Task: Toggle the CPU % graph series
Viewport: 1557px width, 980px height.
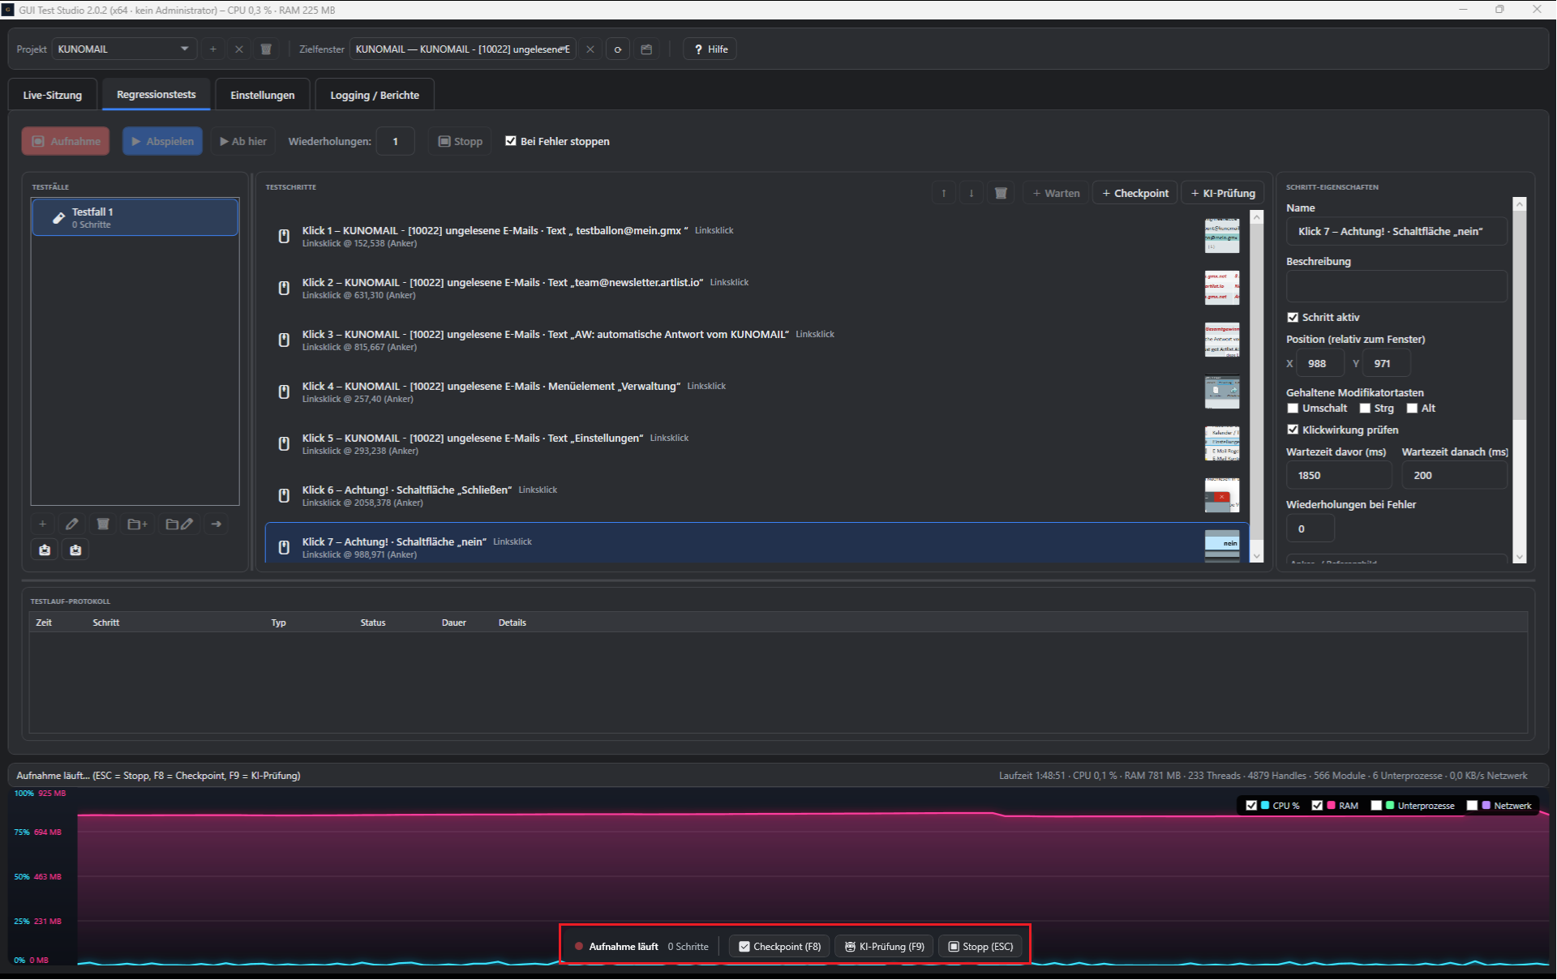Action: [x=1251, y=806]
